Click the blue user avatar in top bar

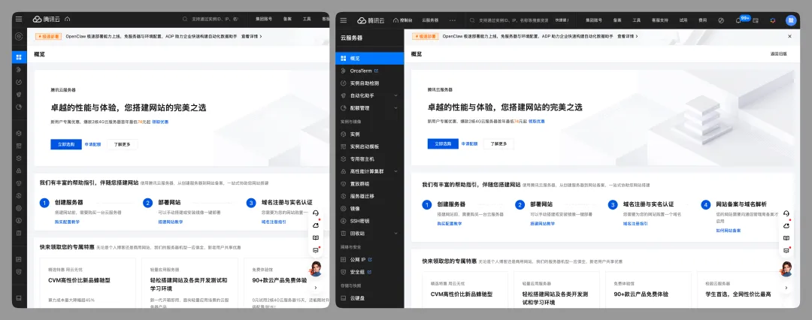[x=790, y=20]
